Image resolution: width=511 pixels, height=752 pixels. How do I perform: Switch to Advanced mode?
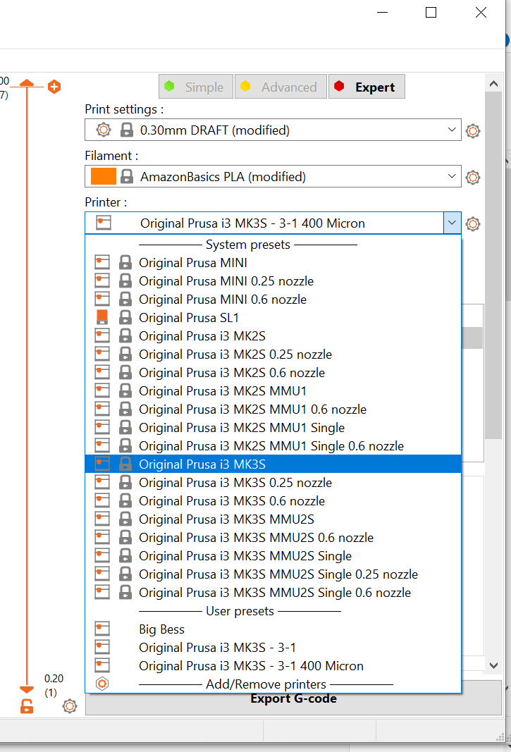[x=281, y=87]
